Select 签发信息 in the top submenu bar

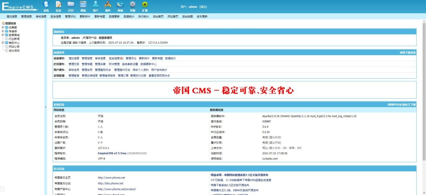coord(56,16)
